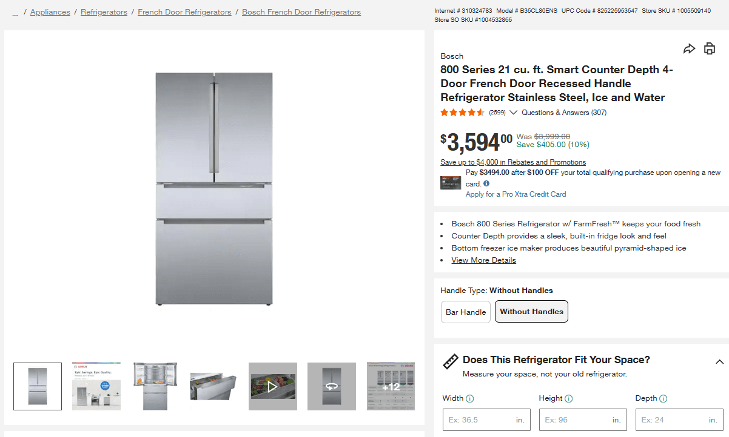
Task: Click the 4.5-star rating stars
Action: tap(462, 112)
